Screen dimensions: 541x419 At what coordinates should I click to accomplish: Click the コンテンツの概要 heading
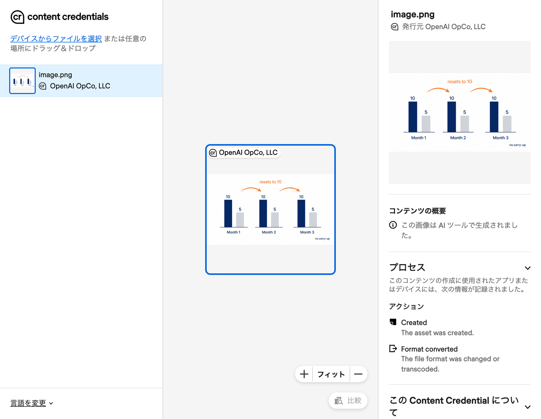[x=417, y=211]
